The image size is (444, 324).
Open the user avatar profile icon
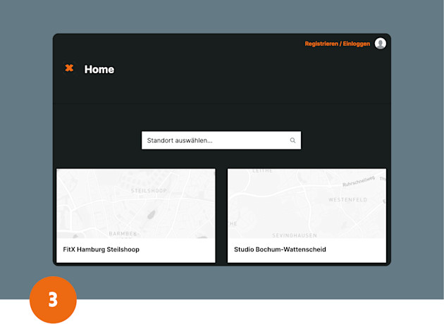click(381, 44)
